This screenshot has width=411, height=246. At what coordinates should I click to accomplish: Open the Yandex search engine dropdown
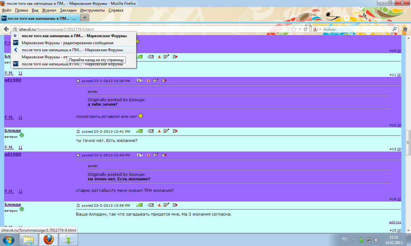point(317,29)
